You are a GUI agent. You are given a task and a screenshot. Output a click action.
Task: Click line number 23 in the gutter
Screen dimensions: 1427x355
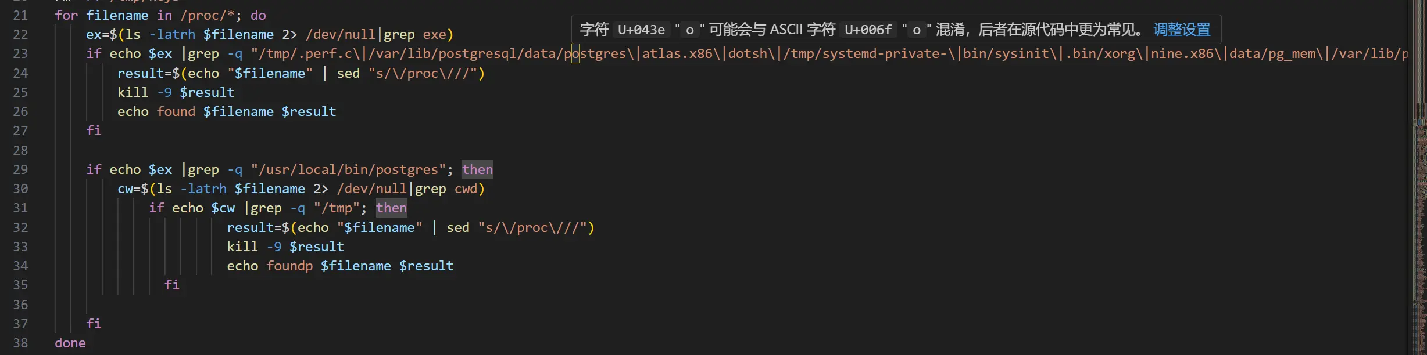coord(20,54)
